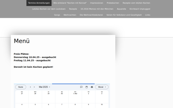Open Termine Anmeldungen menu item
The height and width of the screenshot is (108, 173).
pos(39,3)
